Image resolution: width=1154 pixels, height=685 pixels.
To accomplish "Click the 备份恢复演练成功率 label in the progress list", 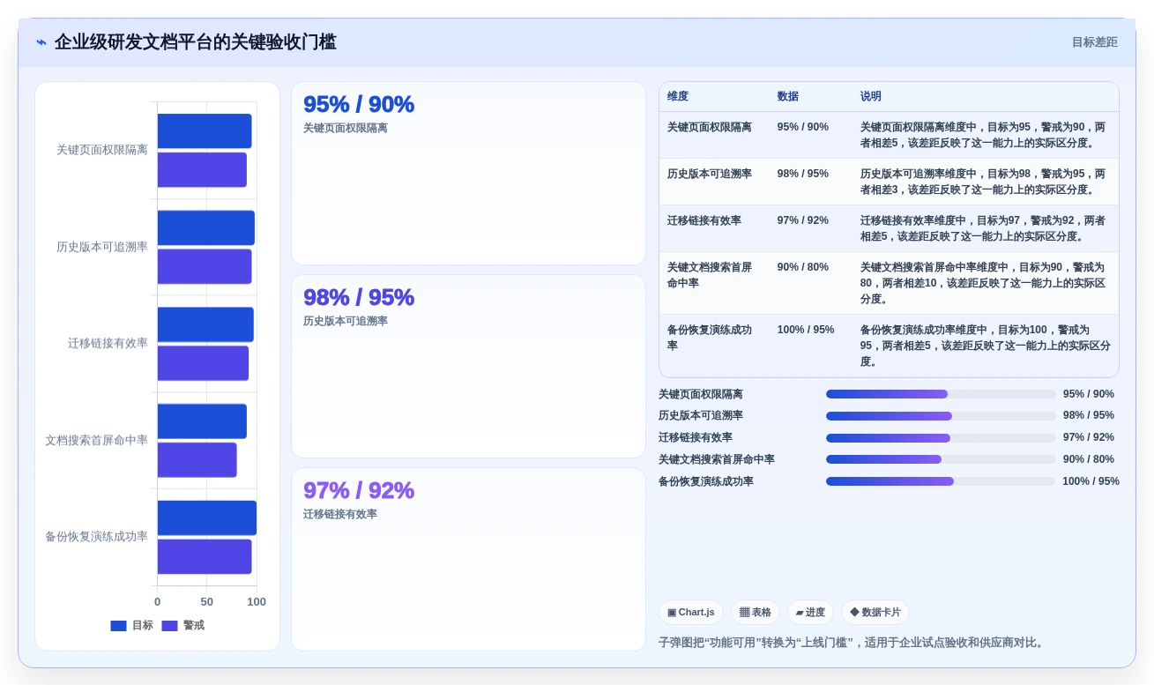I will pyautogui.click(x=706, y=481).
